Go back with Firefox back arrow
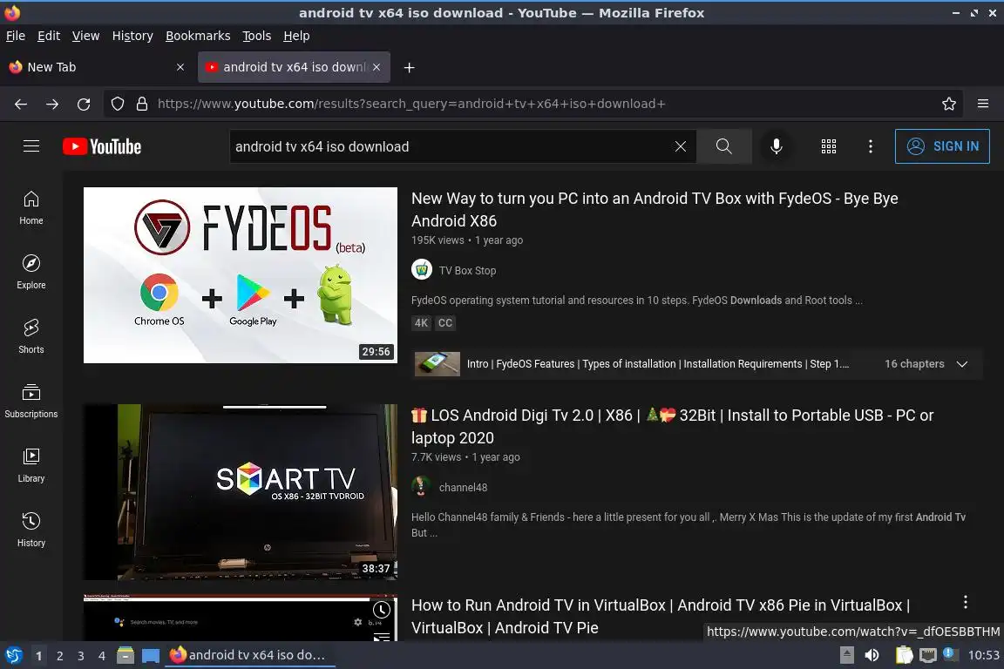Screen dimensions: 1004x669 [21, 104]
